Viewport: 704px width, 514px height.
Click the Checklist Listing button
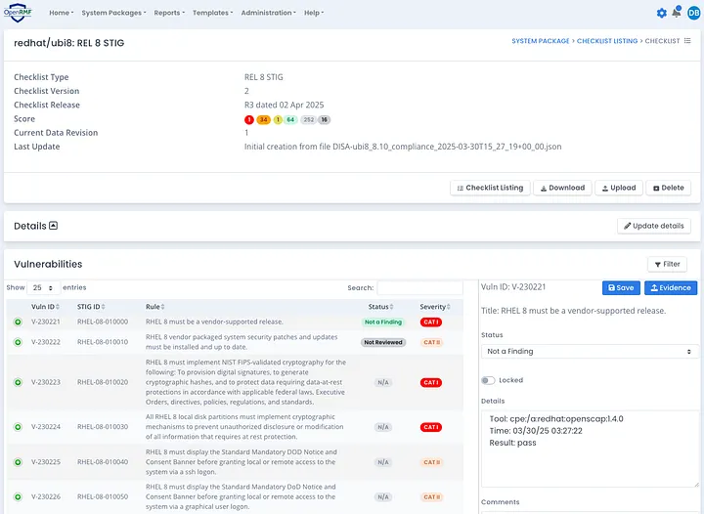[x=490, y=188]
